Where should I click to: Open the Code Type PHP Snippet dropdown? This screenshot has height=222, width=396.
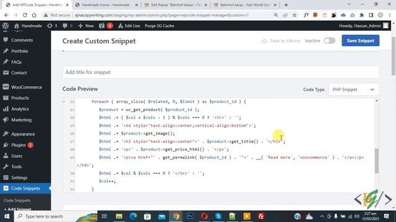tap(353, 89)
